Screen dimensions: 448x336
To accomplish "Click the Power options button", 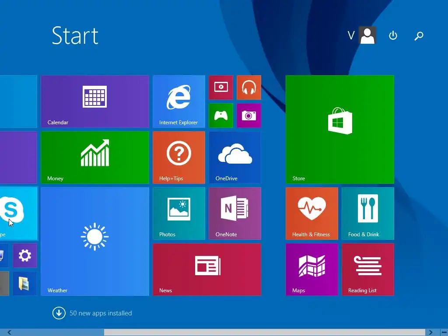I will click(x=393, y=35).
